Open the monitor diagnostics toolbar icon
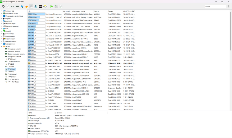 pyautogui.click(x=22, y=6)
